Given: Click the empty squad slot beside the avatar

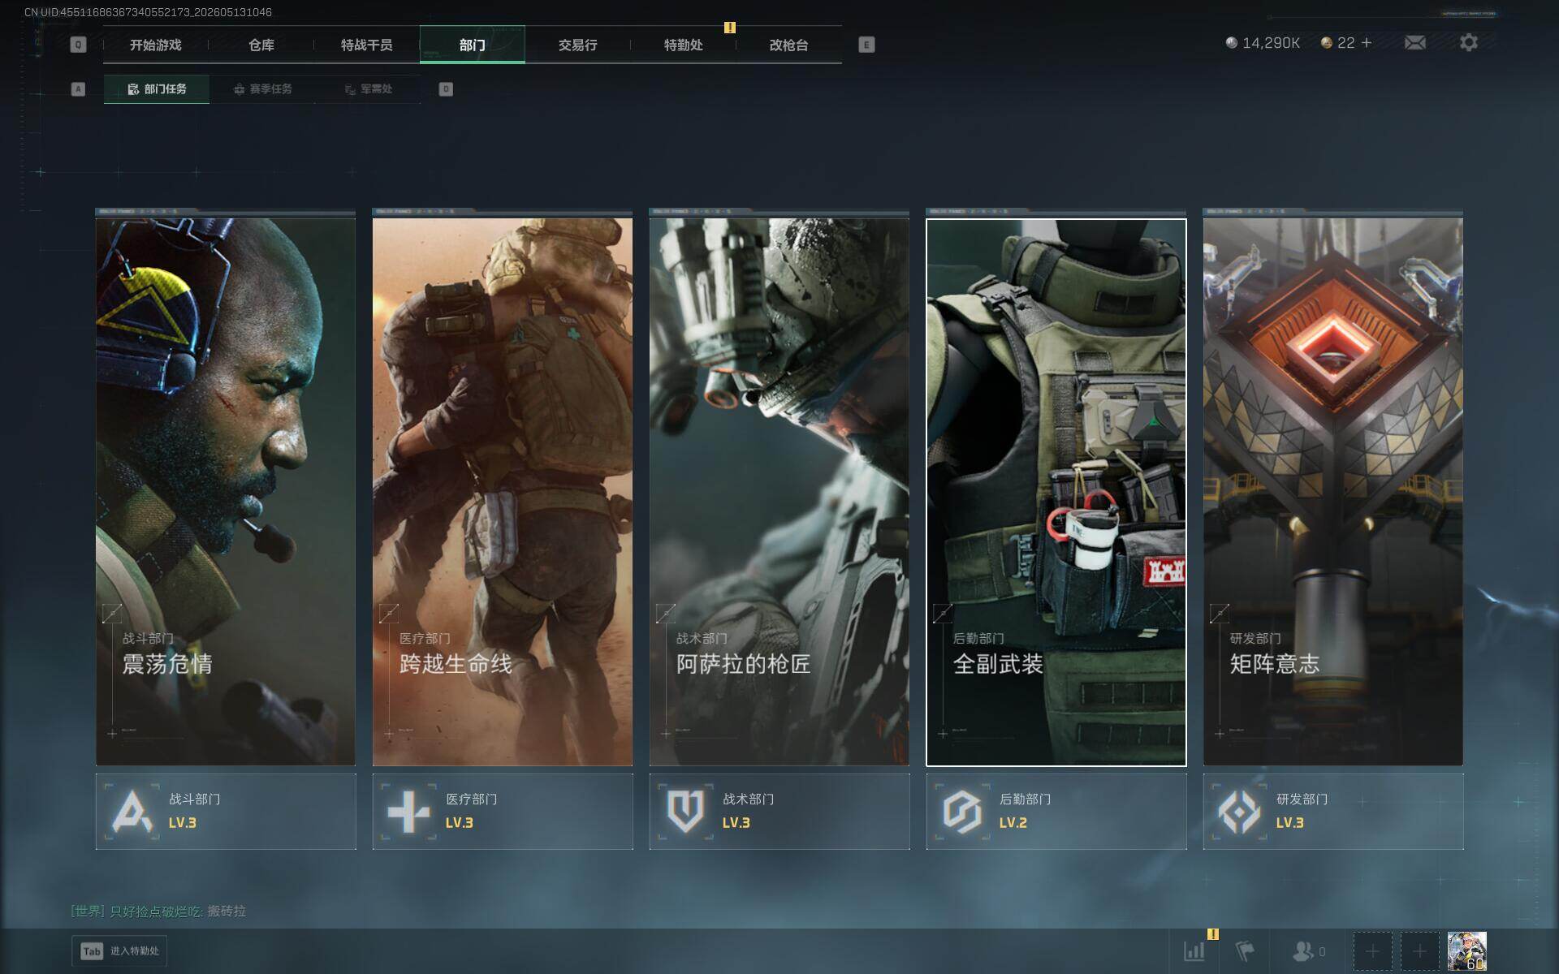Looking at the screenshot, I should pos(1419,951).
